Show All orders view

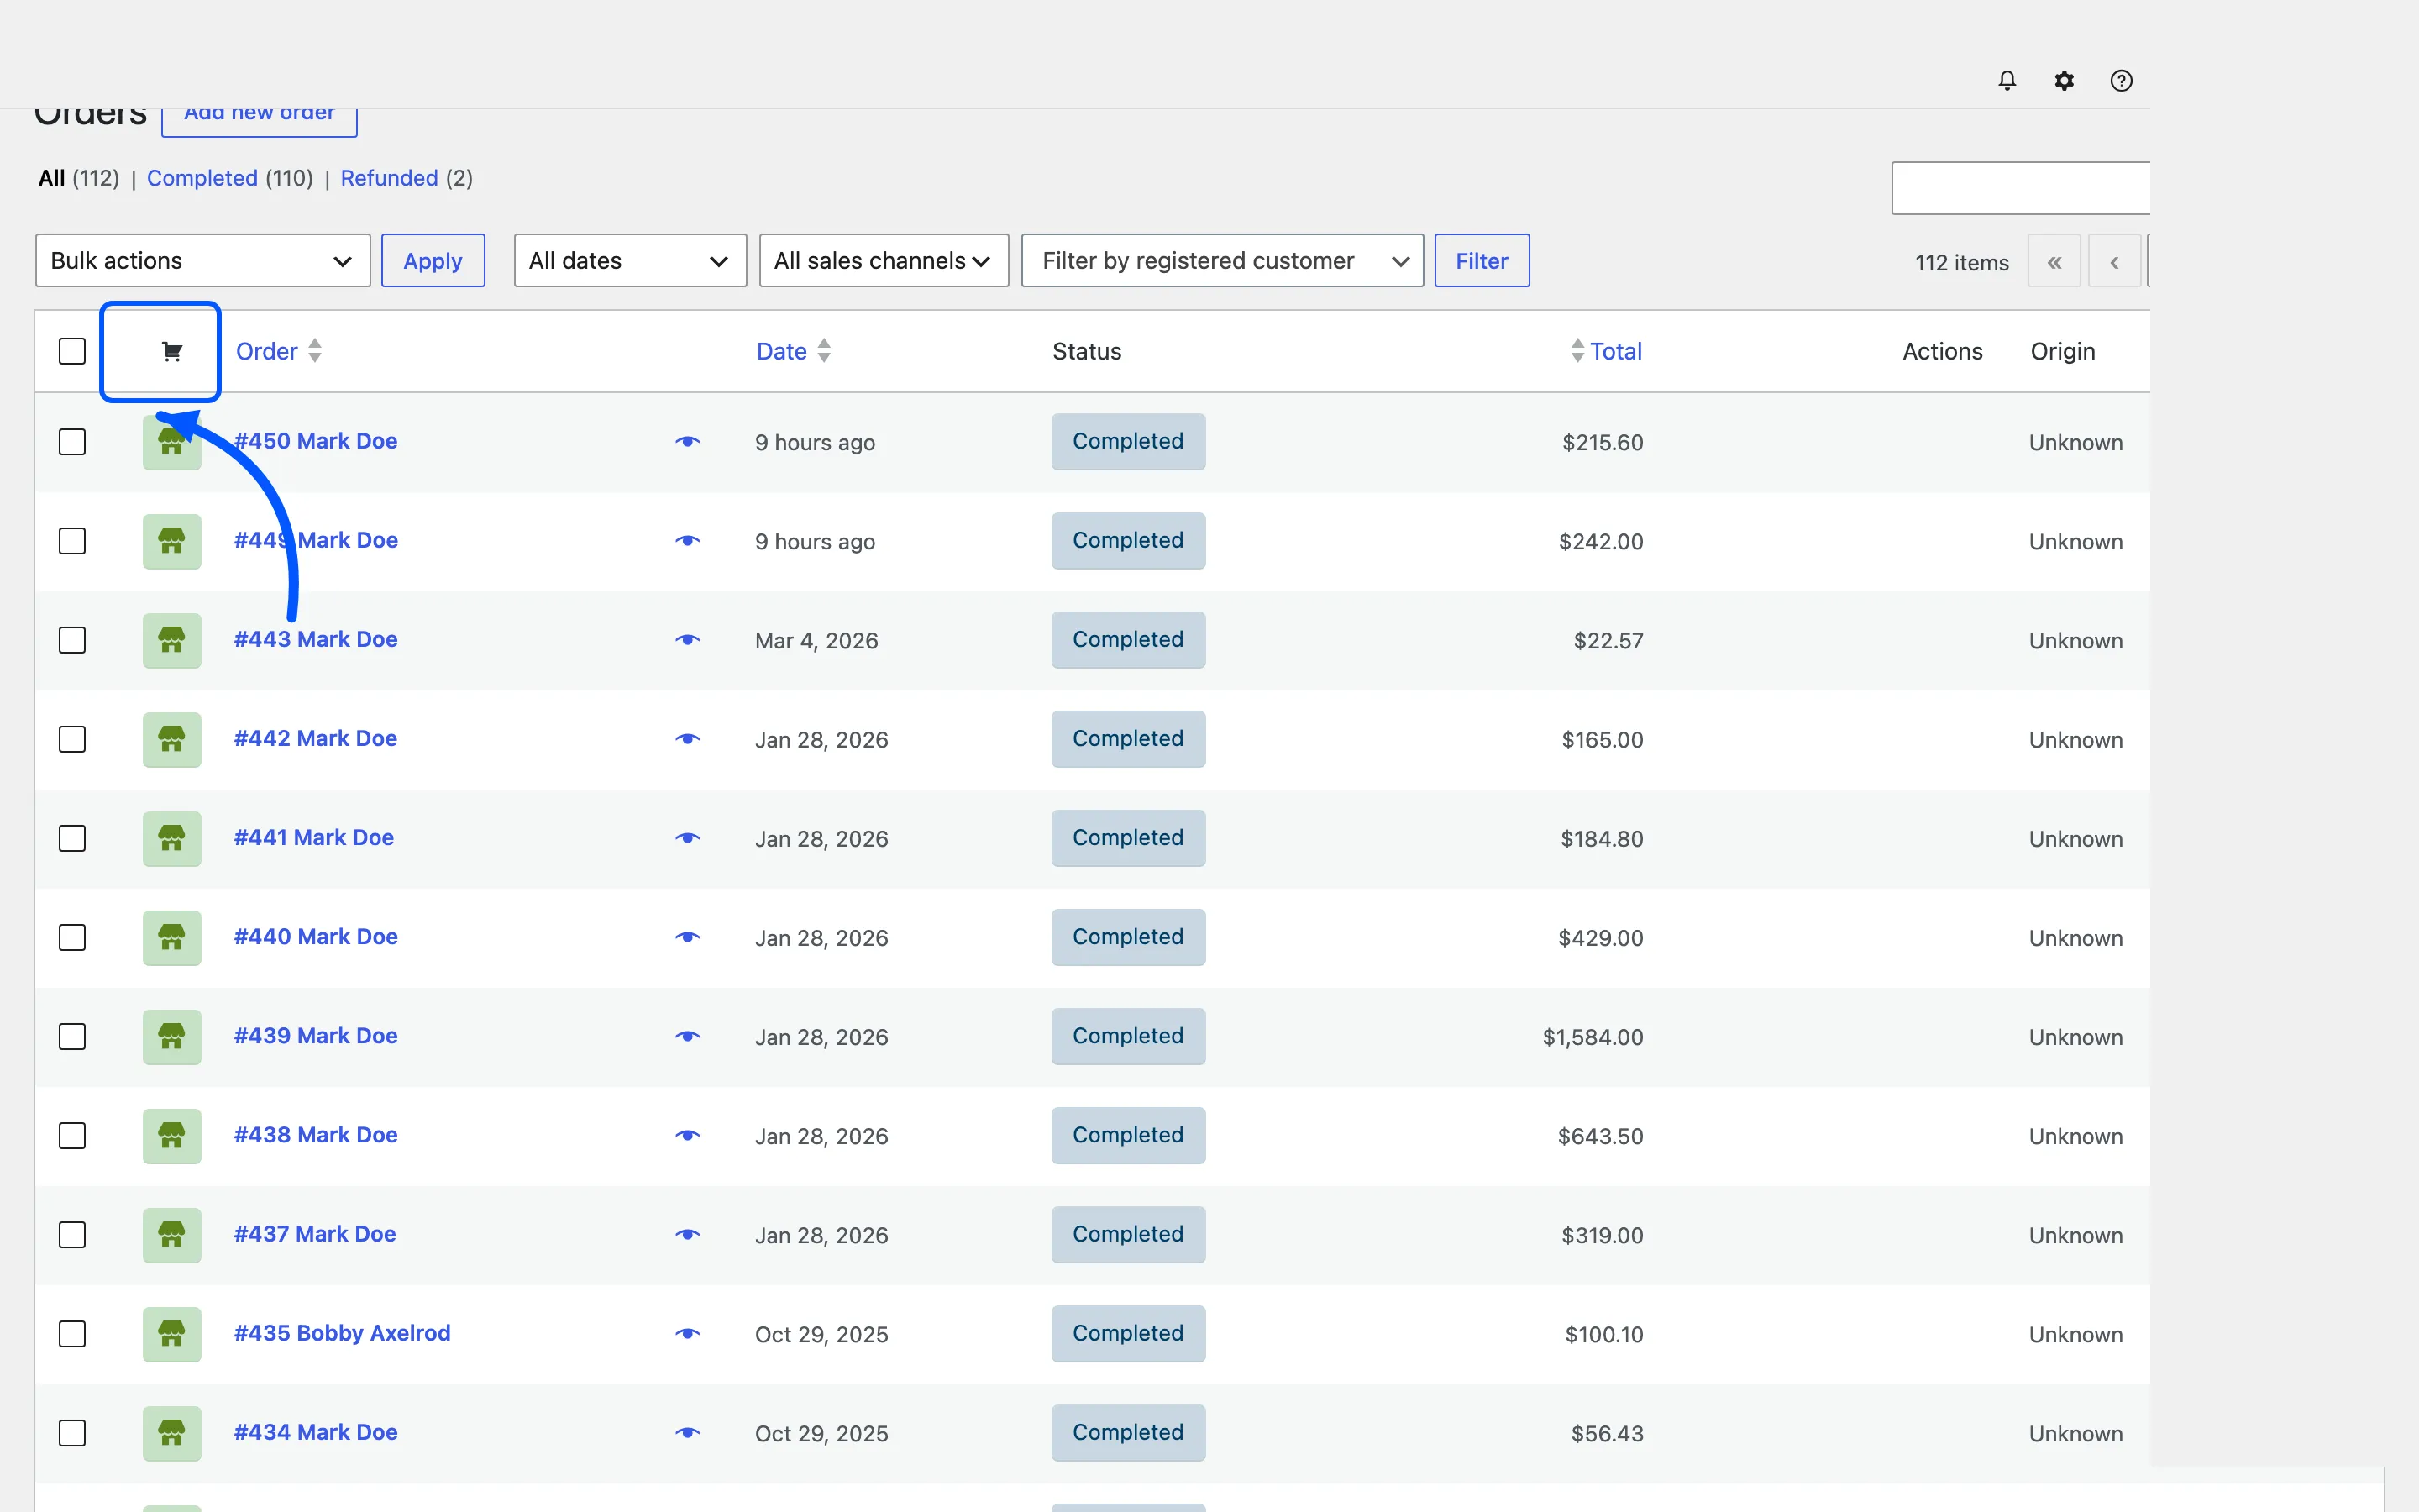(x=52, y=178)
